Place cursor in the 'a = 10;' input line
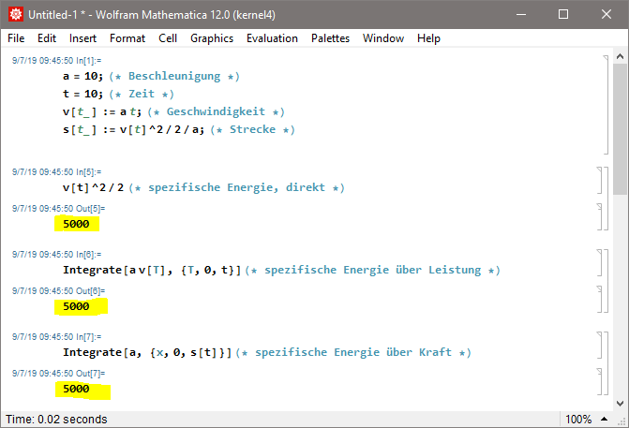 pos(83,76)
